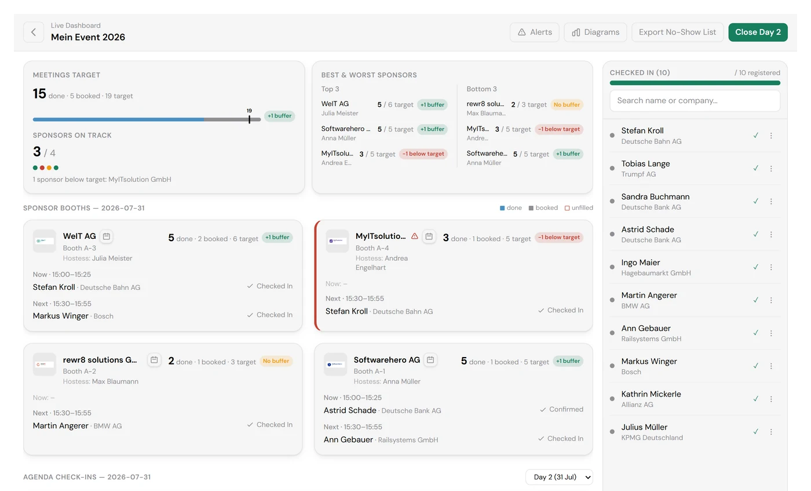811x491 pixels.
Task: Open more options for Julius Müller
Action: pos(771,432)
